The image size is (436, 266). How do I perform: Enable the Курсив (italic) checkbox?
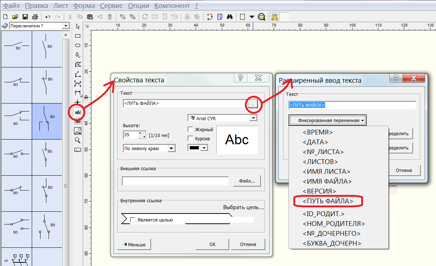190,138
